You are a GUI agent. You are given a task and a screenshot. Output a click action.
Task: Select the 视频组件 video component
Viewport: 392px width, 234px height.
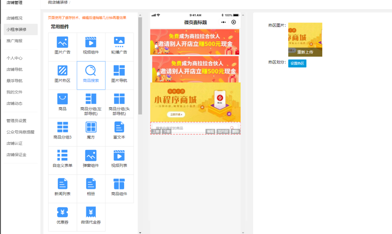(91, 46)
